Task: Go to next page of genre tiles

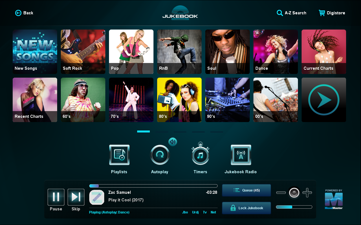Action: coord(324,100)
